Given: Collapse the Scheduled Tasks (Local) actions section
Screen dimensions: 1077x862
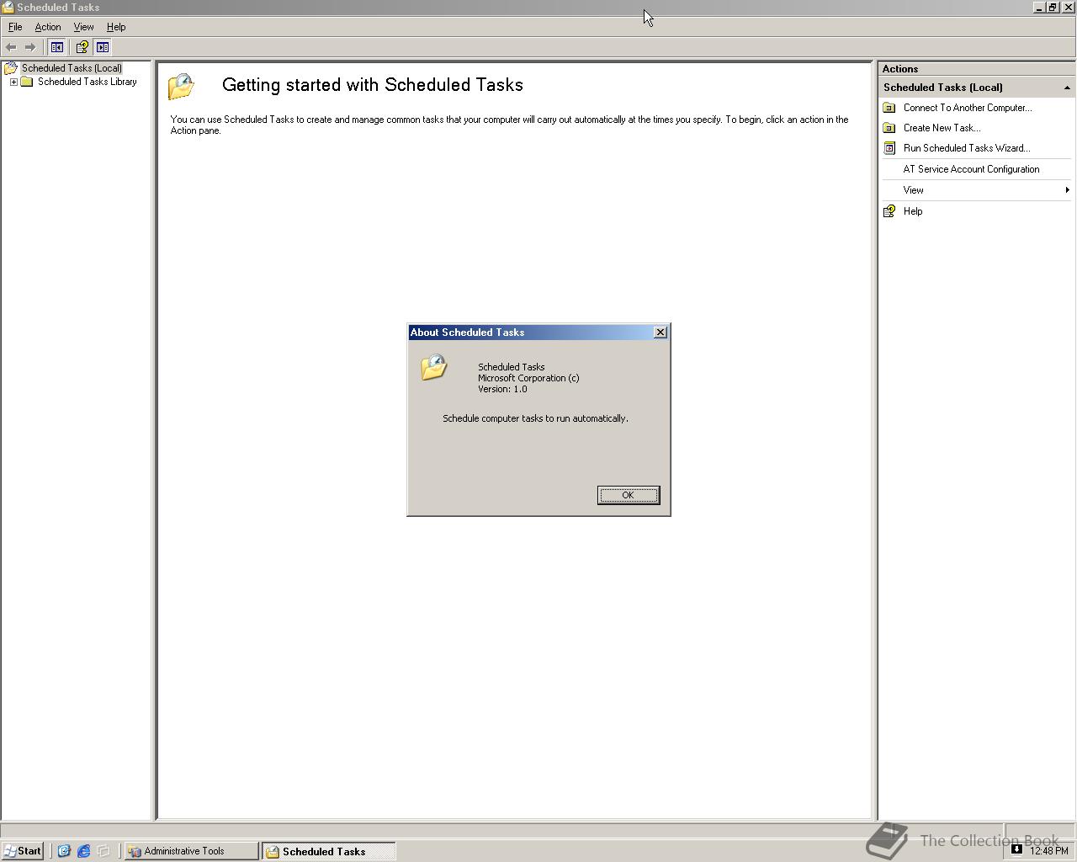Looking at the screenshot, I should [1067, 88].
